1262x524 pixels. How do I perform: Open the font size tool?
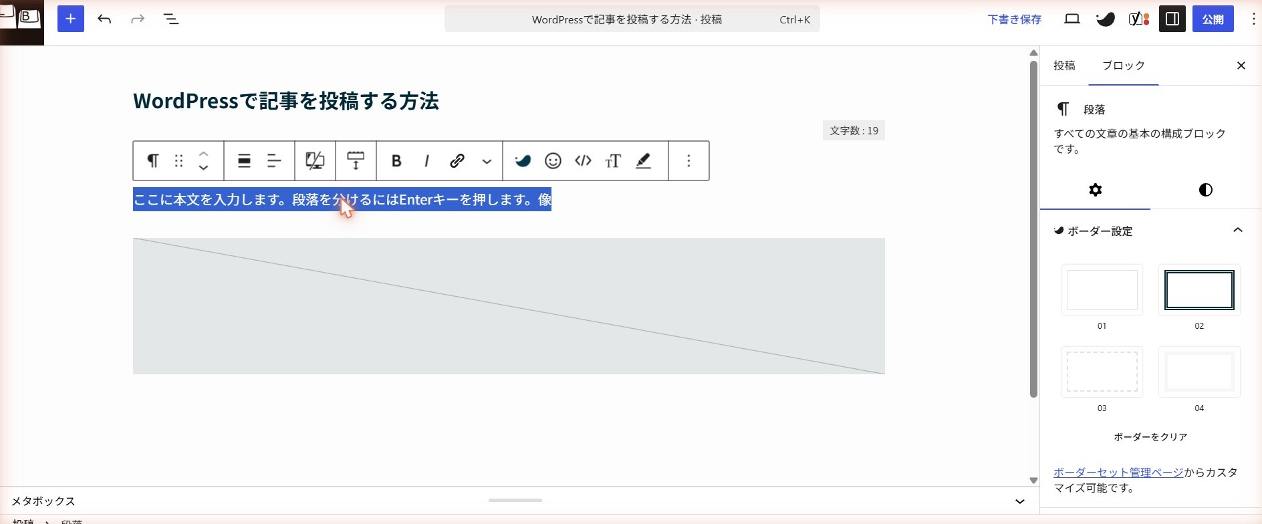pos(613,160)
